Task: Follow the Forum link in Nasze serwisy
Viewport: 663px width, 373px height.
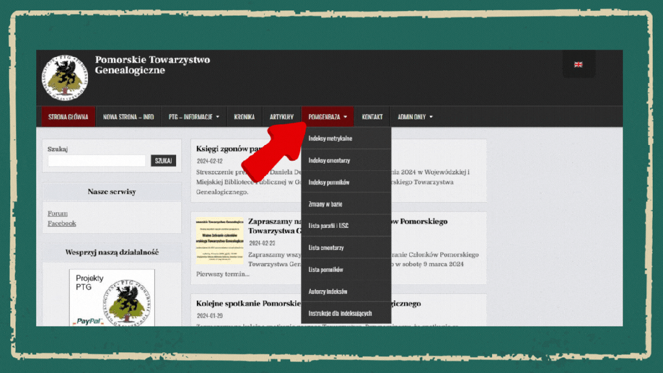Action: tap(58, 214)
